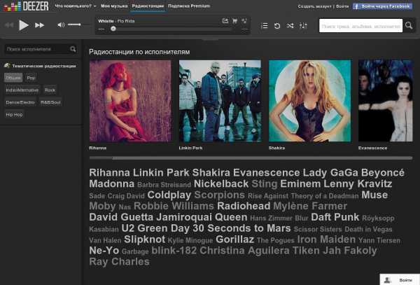
Task: Click Christina Aguilera in the tag cloud
Action: [x=244, y=251]
